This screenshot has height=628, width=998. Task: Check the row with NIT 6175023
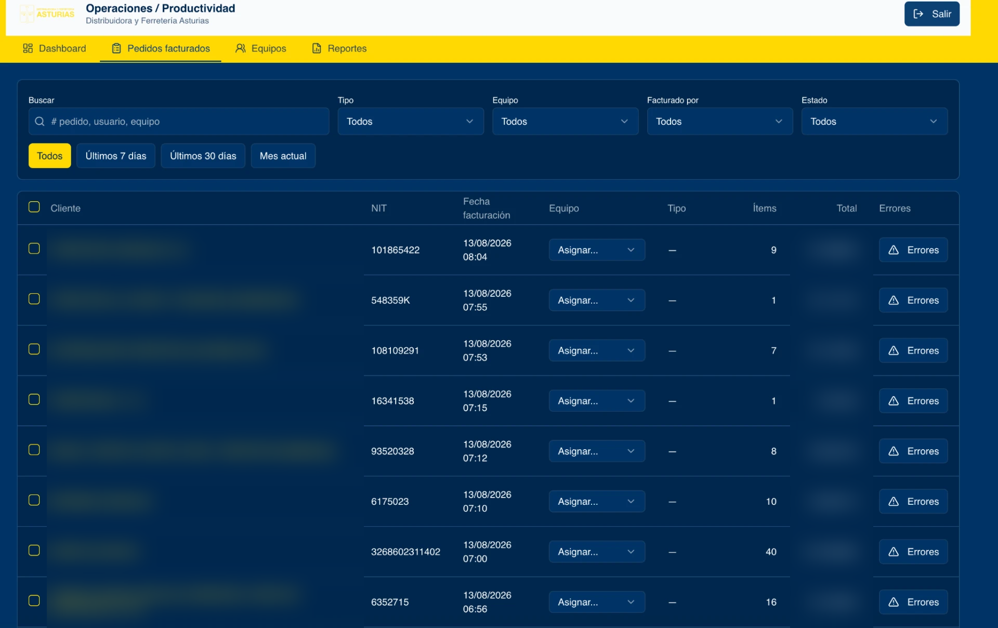pos(34,500)
